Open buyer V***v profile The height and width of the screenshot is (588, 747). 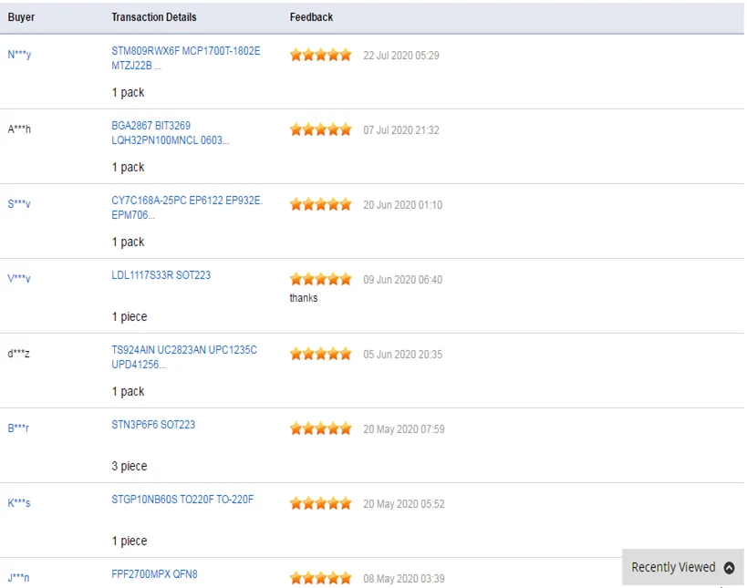[19, 279]
